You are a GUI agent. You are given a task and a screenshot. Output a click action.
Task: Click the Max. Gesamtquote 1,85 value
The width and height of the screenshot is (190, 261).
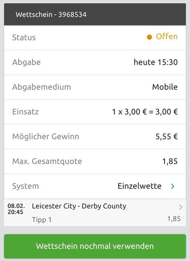coord(170,161)
